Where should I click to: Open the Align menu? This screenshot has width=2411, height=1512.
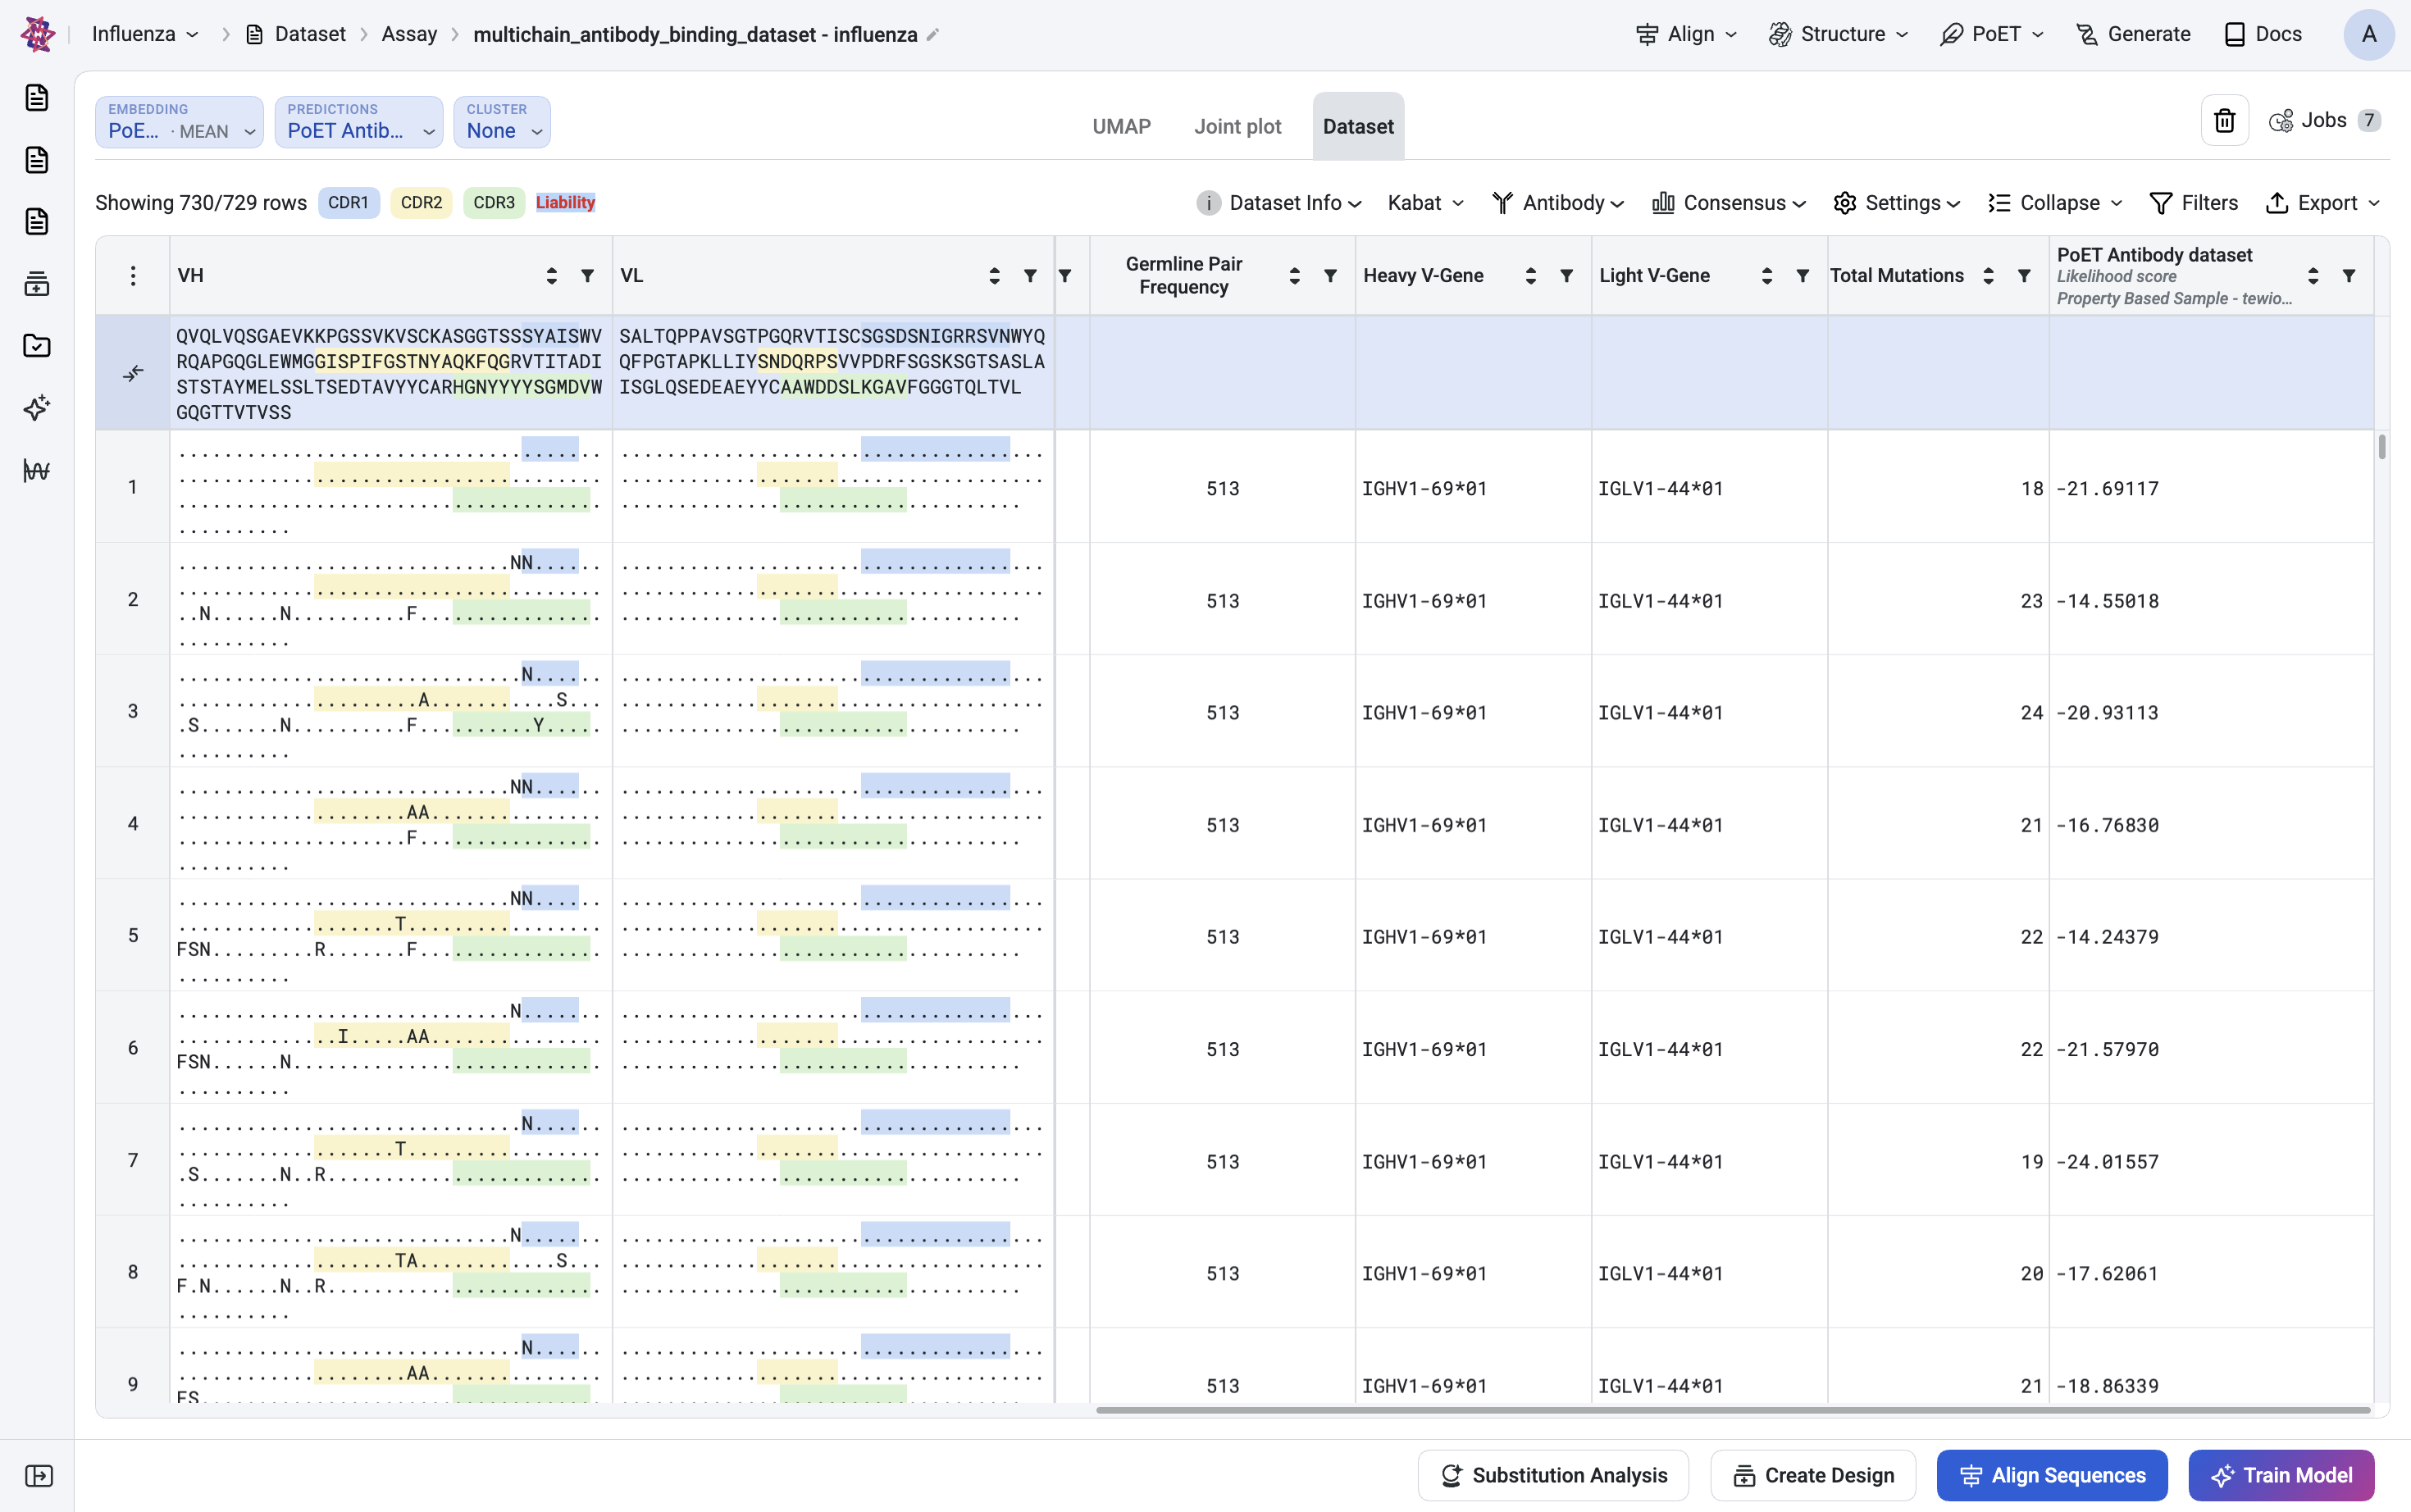click(1687, 34)
